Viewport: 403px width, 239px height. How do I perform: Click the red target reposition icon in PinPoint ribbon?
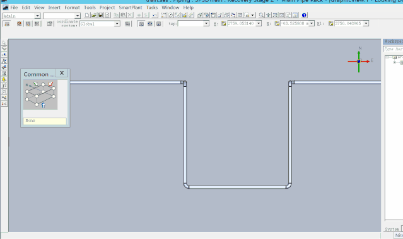click(20, 24)
